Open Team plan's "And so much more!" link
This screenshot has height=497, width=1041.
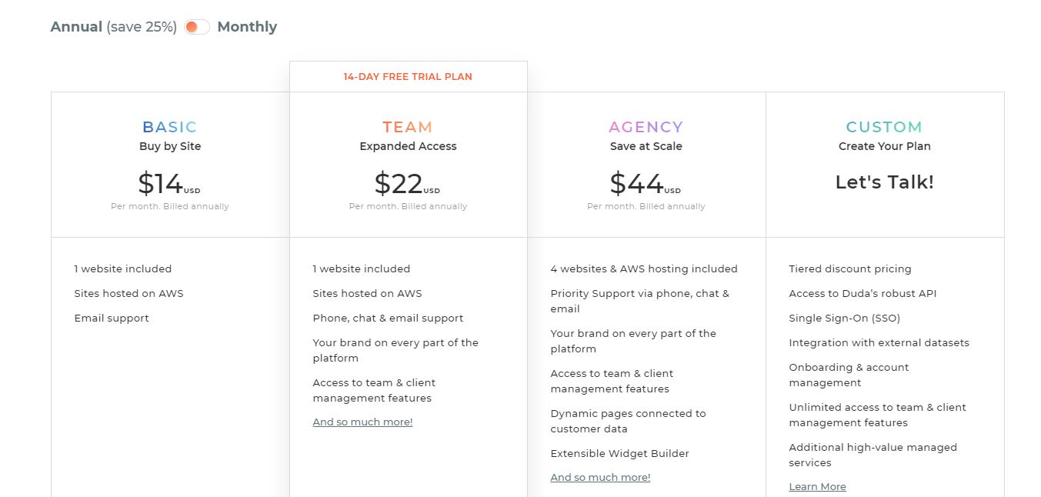click(x=362, y=422)
